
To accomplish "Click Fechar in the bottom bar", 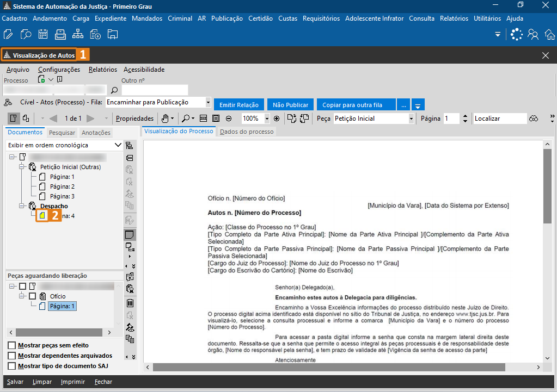I will click(x=103, y=382).
